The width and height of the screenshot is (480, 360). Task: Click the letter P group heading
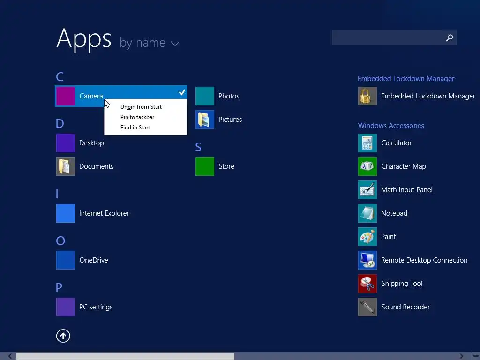pos(59,287)
